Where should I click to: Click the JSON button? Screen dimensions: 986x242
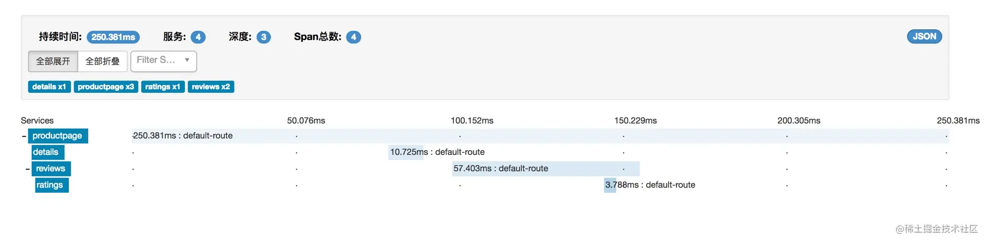pos(924,36)
